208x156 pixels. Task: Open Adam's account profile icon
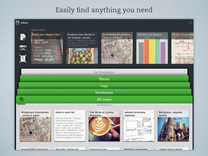point(18,23)
